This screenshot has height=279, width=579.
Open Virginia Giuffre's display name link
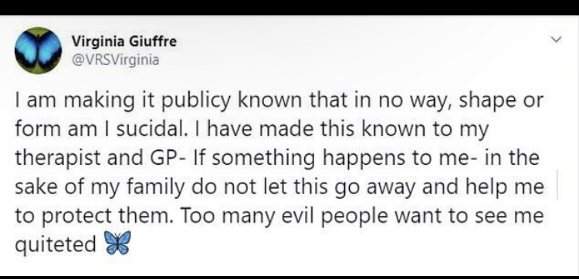124,42
